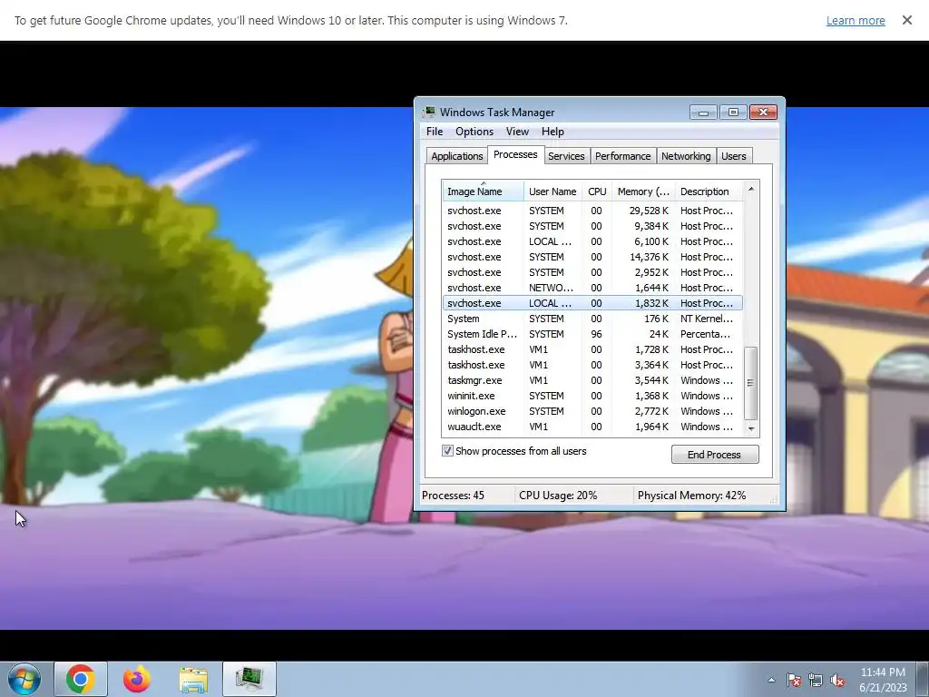This screenshot has height=697, width=929.
Task: Close the Windows Task Manager window
Action: 763,112
